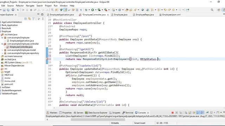The height and width of the screenshot is (126, 225).
Task: Click the Search magnifier icon in the toolbar
Action: pyautogui.click(x=212, y=10)
